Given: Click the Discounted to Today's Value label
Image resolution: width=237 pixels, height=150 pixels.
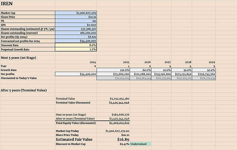Looking at the screenshot, I should point(19,78).
